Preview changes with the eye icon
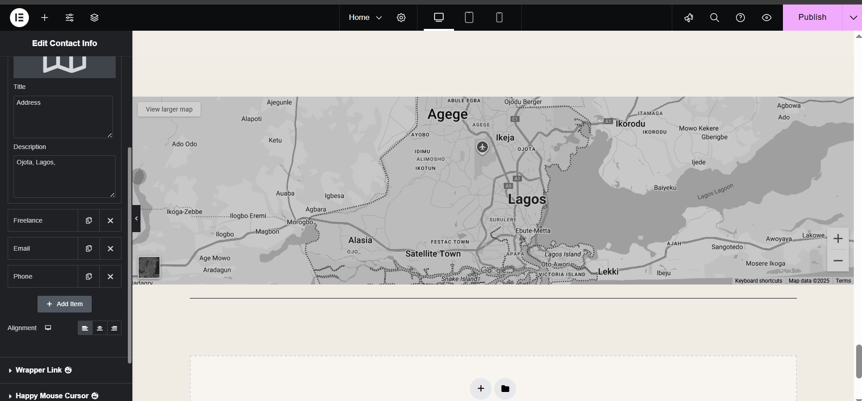 click(766, 18)
